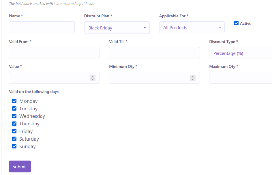Disable the Wednesday checkbox
272x175 pixels.
coord(14,116)
